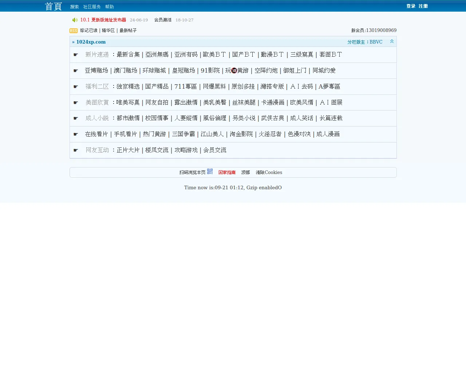Open the red 回家指南 link
Image resolution: width=466 pixels, height=372 pixels.
tap(227, 173)
